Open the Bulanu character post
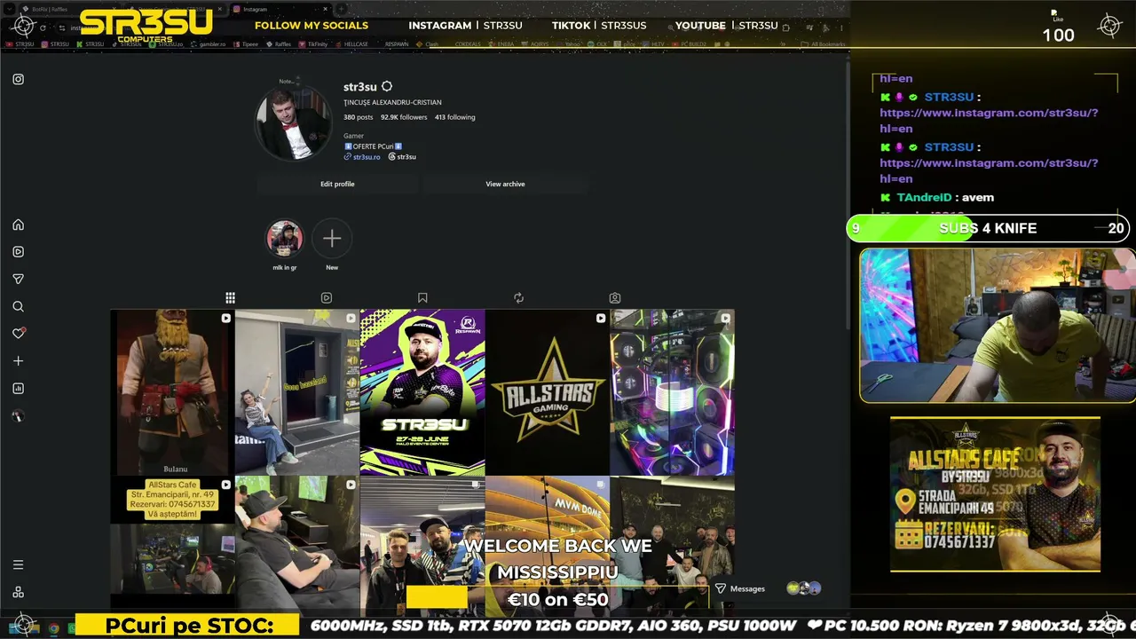This screenshot has width=1136, height=639. [x=172, y=392]
